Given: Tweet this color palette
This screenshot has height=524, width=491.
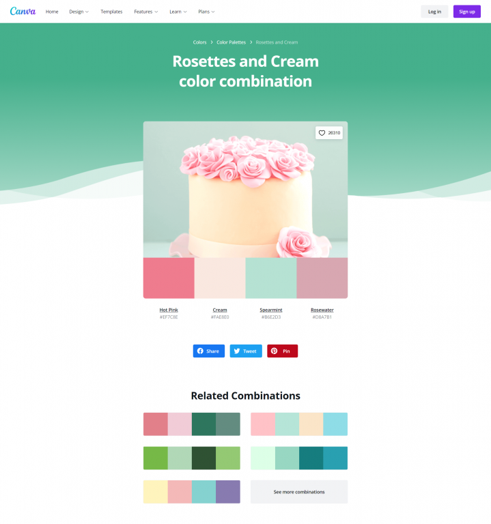Looking at the screenshot, I should 246,351.
